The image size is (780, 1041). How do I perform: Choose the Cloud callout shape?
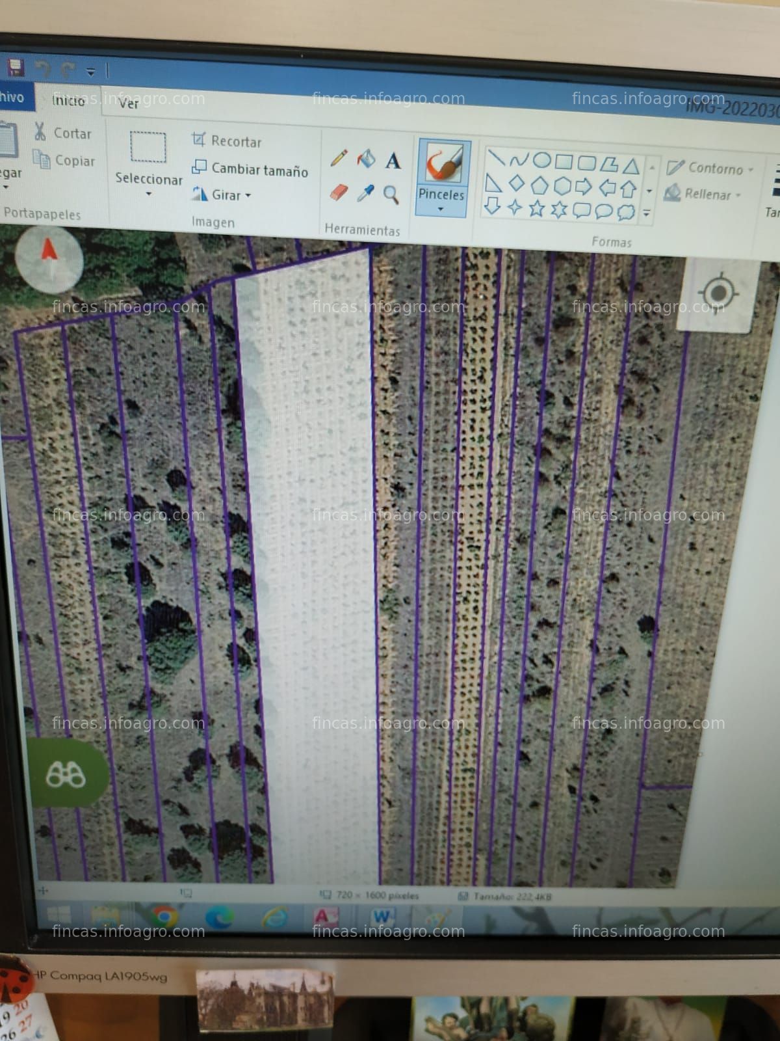click(x=626, y=213)
